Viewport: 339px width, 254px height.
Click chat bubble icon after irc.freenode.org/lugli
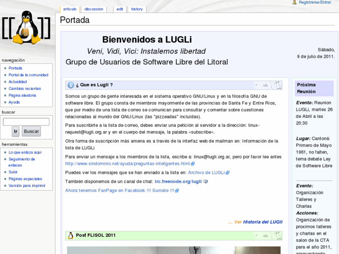tap(205, 182)
